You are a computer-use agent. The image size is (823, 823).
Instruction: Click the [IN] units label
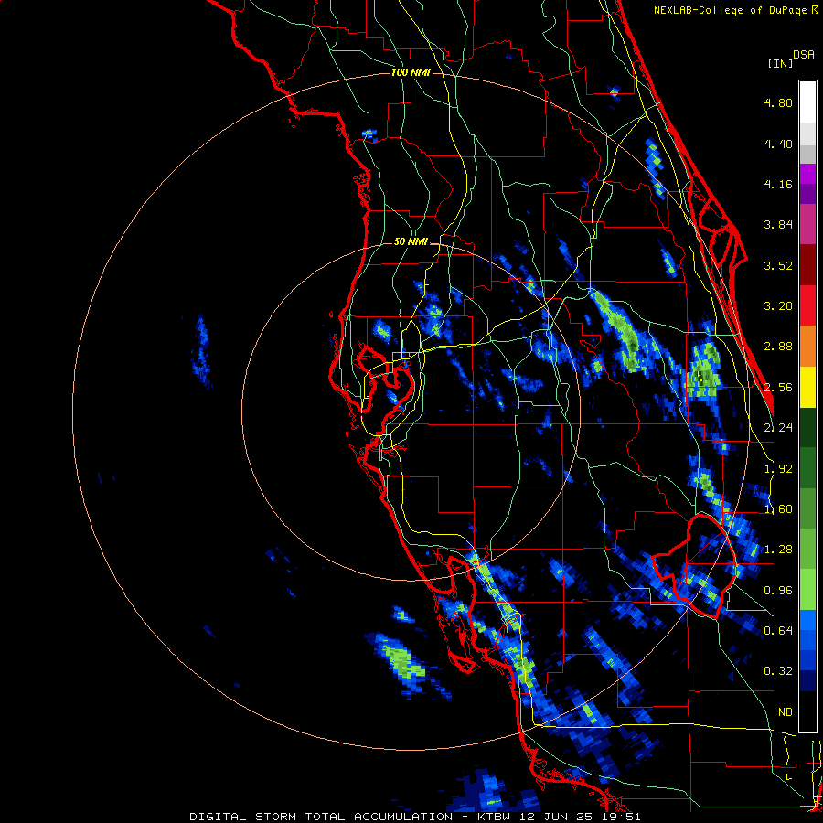780,63
